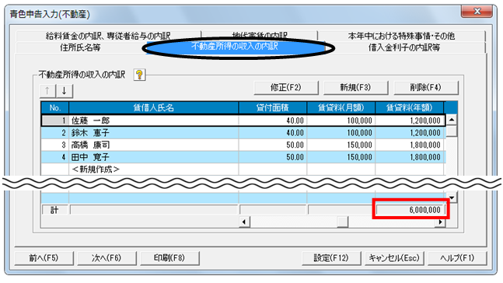Go to previous with 前へ(F5)
This screenshot has width=503, height=283.
tap(44, 258)
